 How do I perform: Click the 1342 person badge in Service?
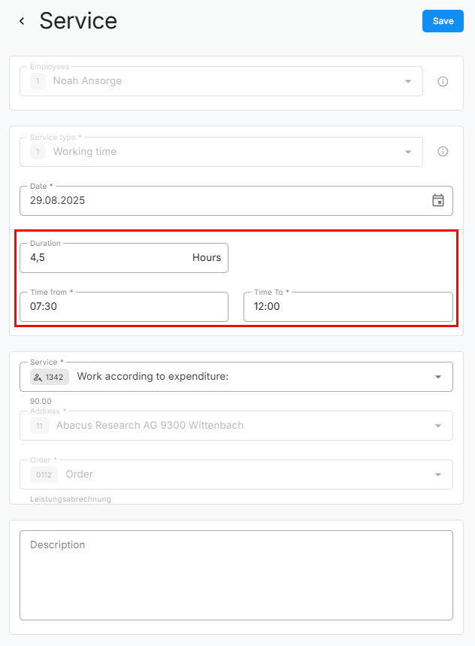[50, 377]
